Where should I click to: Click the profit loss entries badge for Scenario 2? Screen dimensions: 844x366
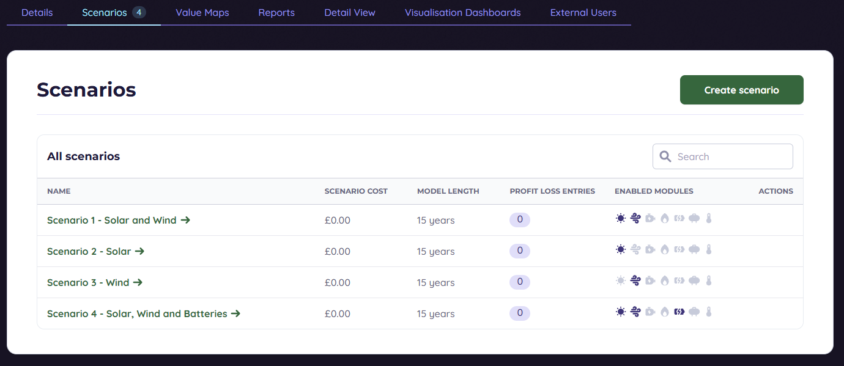520,251
